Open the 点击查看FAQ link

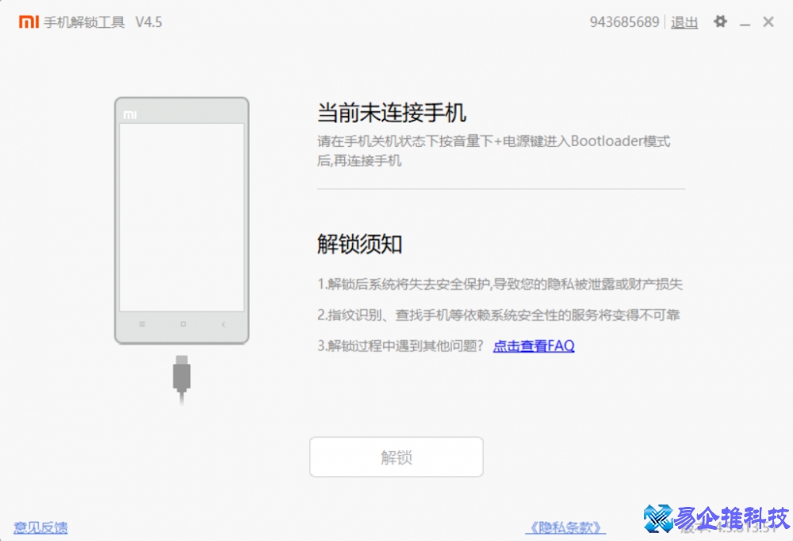534,346
